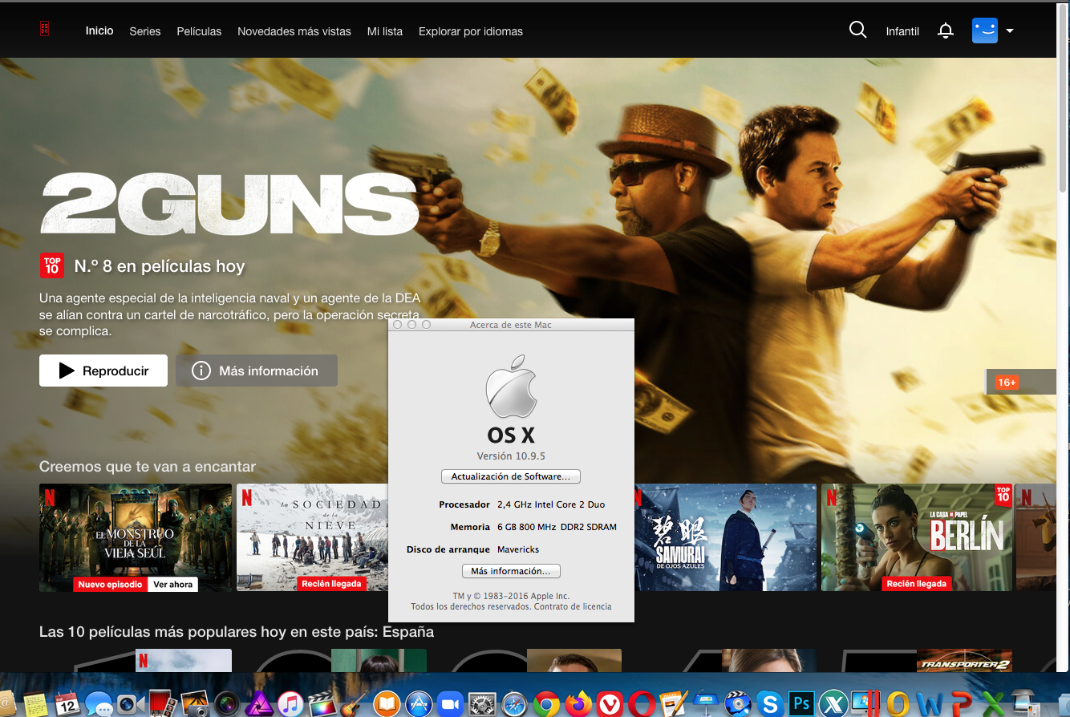Viewport: 1070px width, 717px height.
Task: Click the blue profile avatar
Action: click(x=984, y=30)
